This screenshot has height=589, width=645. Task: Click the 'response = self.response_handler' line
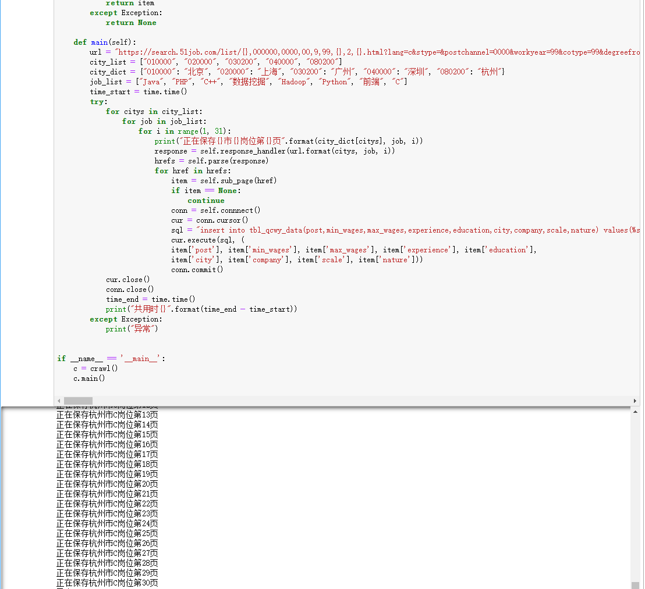pyautogui.click(x=274, y=151)
